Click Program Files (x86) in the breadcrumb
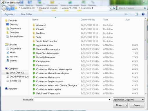Screen dimensions: 148x111 coord(49,8)
